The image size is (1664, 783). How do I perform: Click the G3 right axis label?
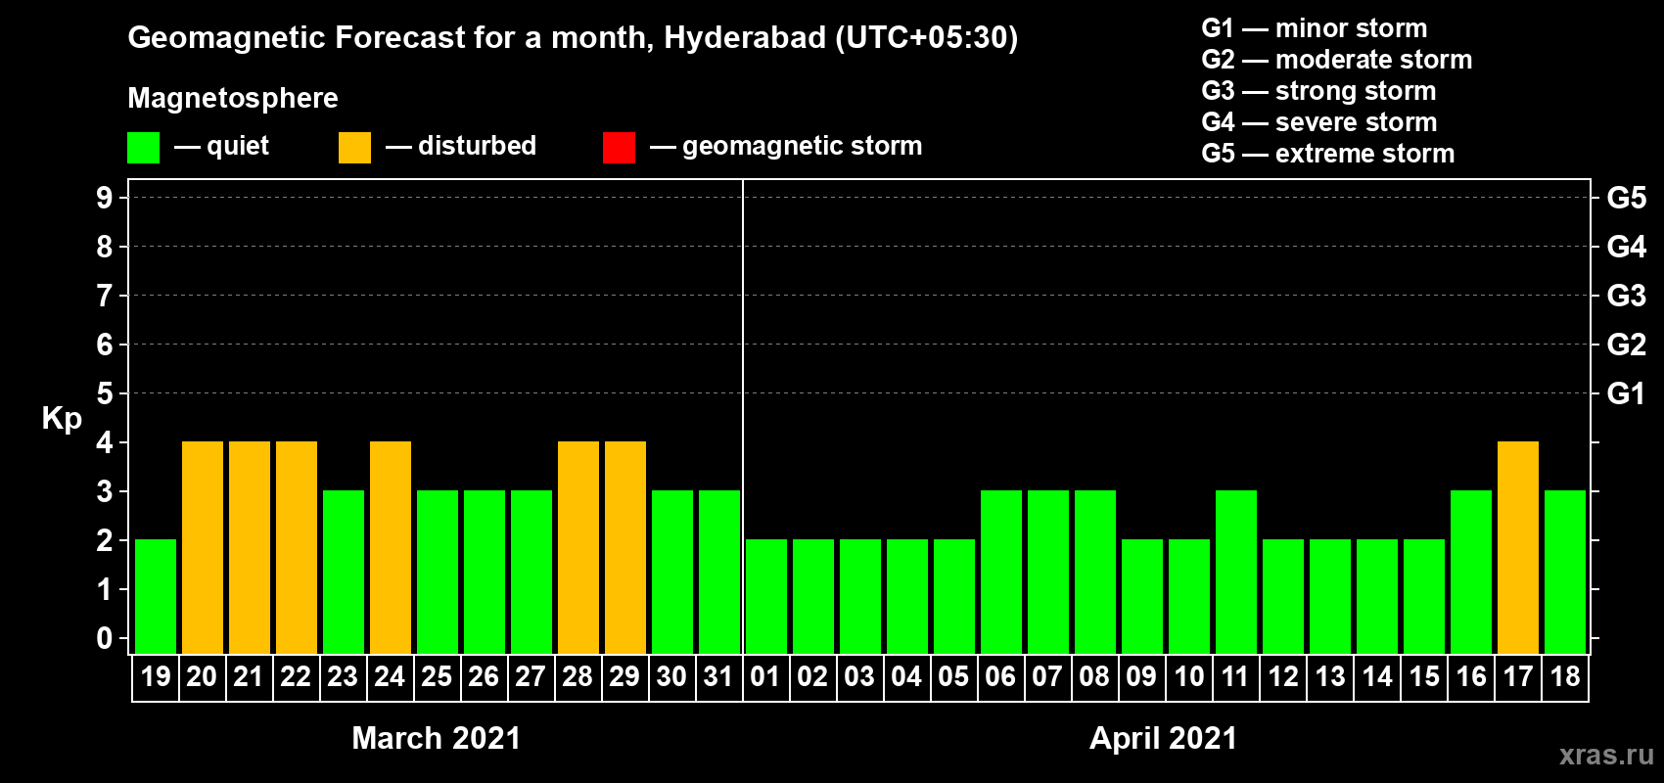pyautogui.click(x=1627, y=296)
